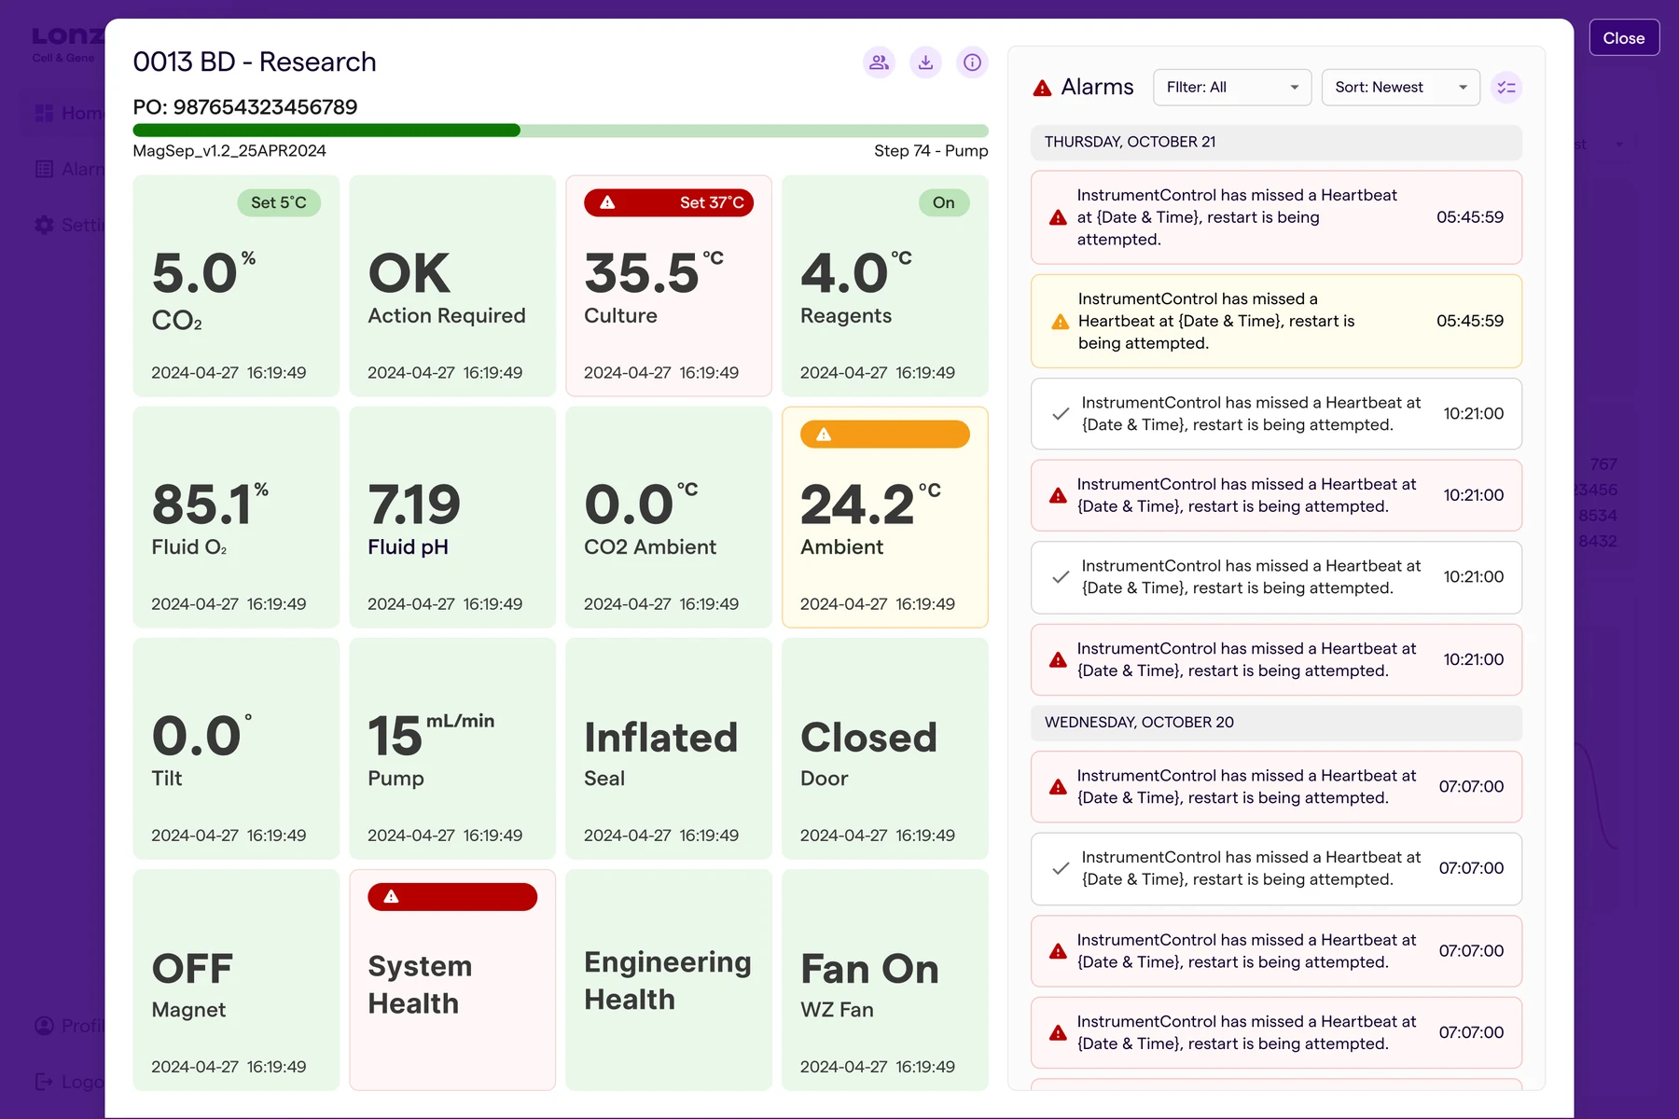Click the protocol progress bar
The width and height of the screenshot is (1679, 1119).
561,131
